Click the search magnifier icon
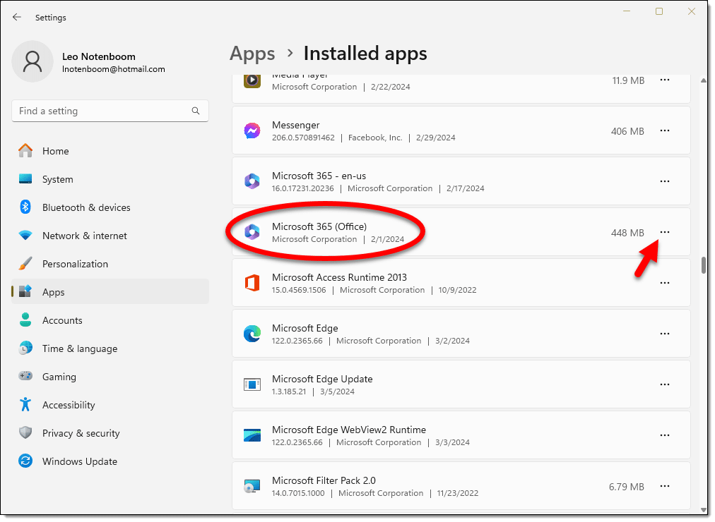 pyautogui.click(x=196, y=111)
